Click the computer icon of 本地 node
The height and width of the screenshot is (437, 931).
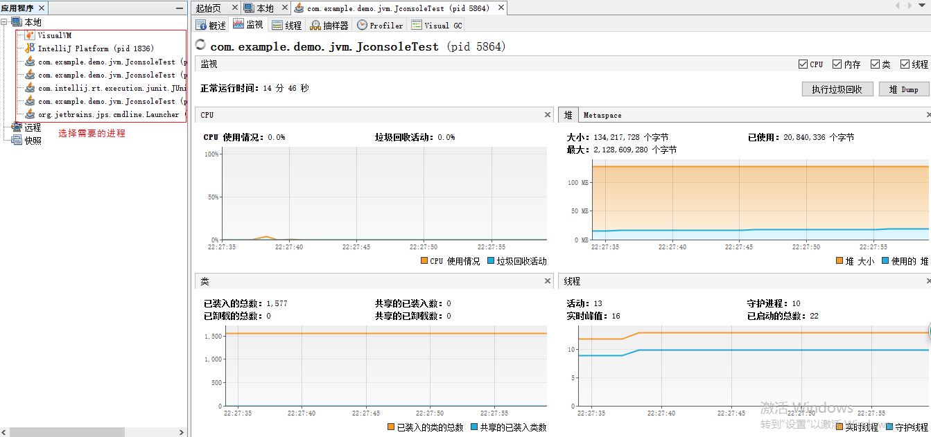click(17, 22)
